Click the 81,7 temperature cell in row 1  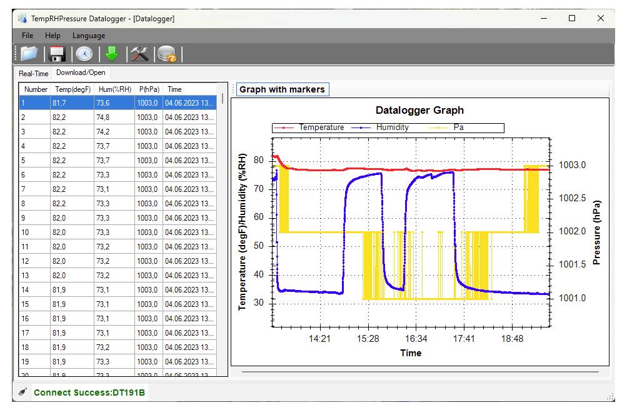[x=73, y=102]
